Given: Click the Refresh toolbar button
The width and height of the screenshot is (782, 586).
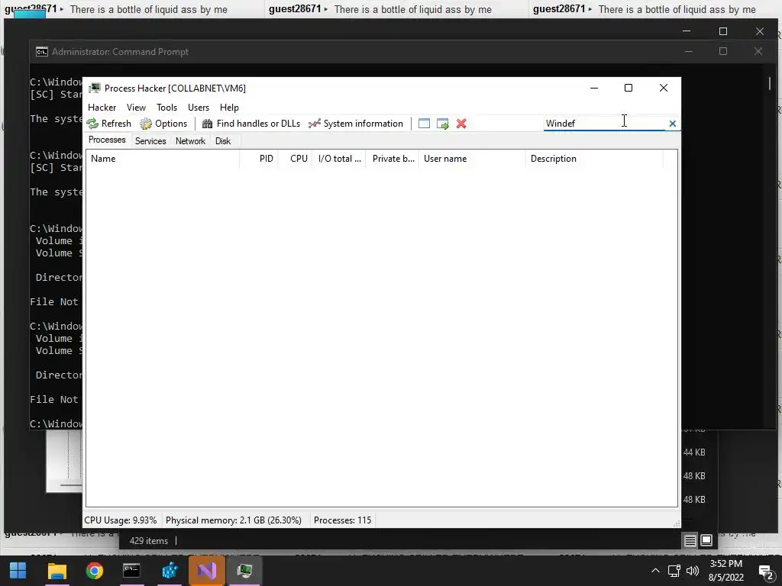Looking at the screenshot, I should 108,124.
